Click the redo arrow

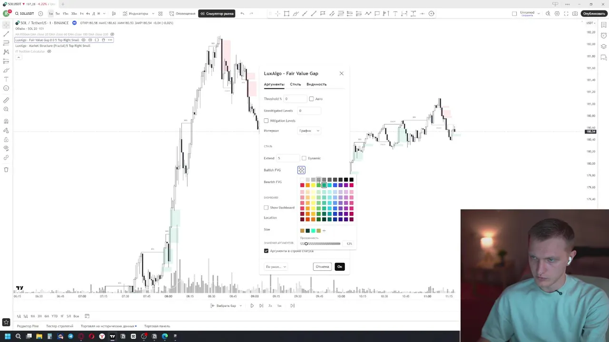[x=251, y=13]
